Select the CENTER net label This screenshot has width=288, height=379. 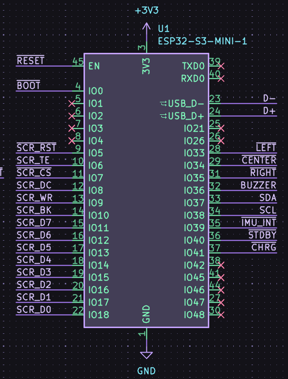point(259,160)
